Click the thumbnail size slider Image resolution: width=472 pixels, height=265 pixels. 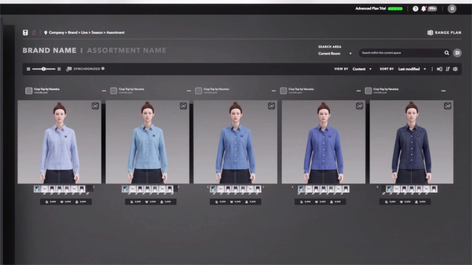44,69
